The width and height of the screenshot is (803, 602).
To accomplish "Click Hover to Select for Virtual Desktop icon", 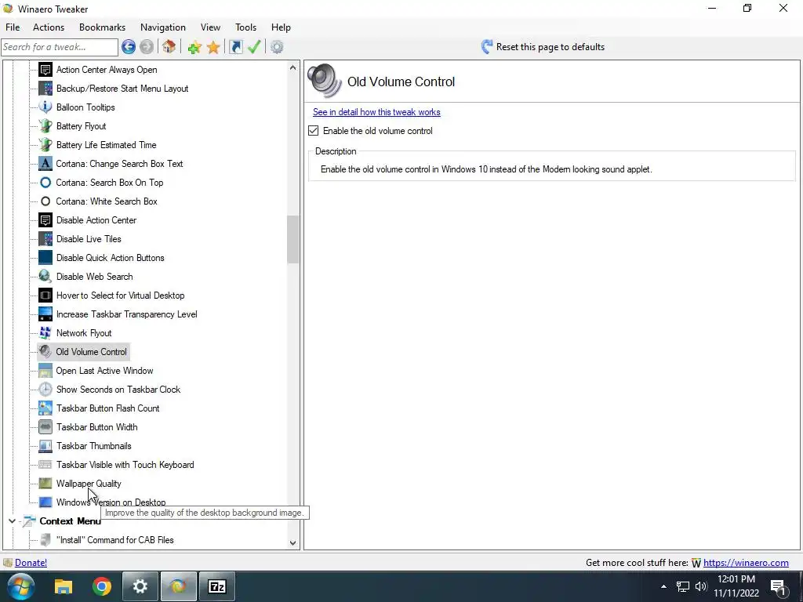I will [45, 296].
